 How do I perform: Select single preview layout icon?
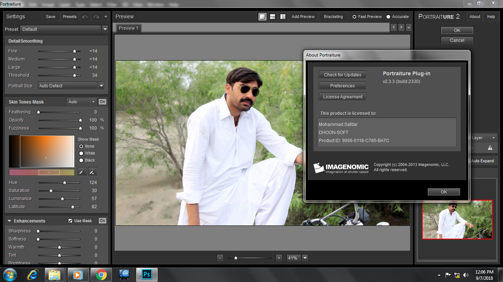click(x=262, y=17)
